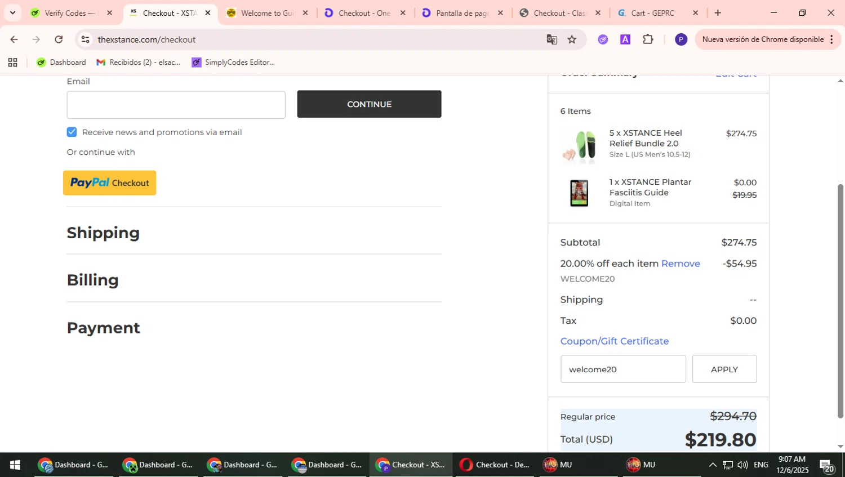Click the coupon code input field
This screenshot has height=477, width=845.
tap(623, 369)
